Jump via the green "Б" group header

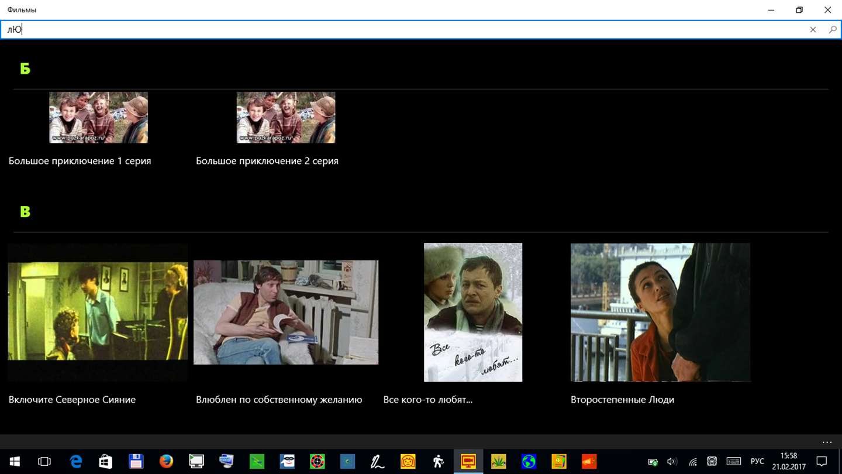point(25,68)
